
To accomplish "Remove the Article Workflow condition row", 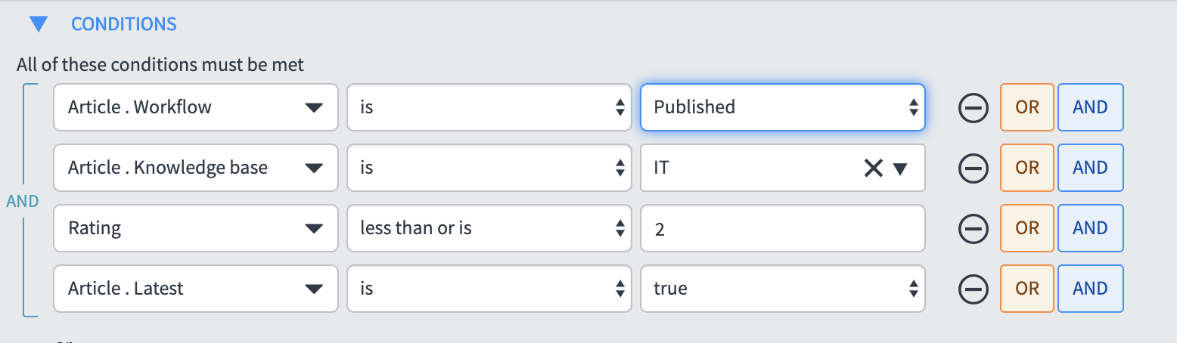I will point(974,107).
